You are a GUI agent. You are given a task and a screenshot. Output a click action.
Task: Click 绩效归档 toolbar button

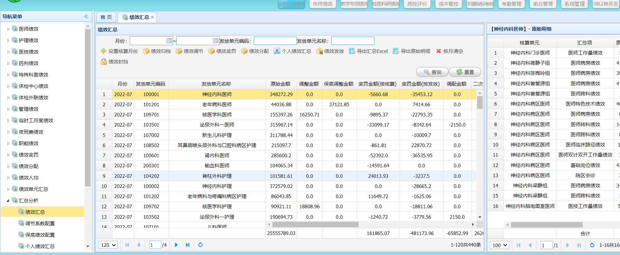[157, 51]
